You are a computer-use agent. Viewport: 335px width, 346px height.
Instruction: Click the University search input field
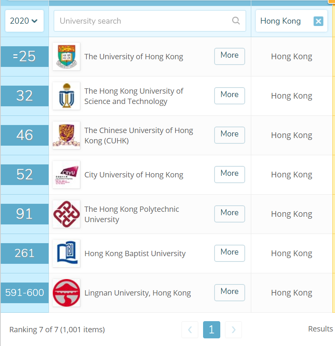click(143, 21)
